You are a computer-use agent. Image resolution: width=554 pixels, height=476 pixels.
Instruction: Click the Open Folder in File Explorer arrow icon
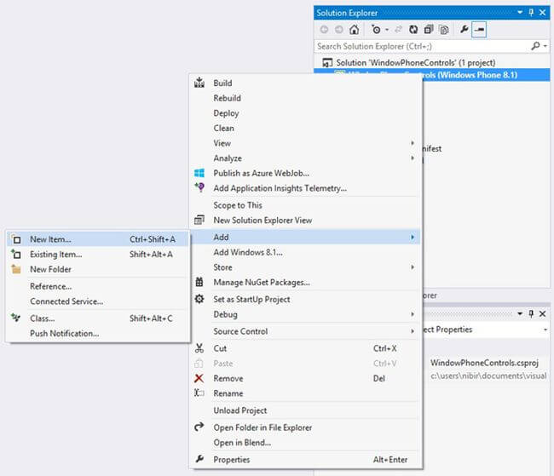199,427
